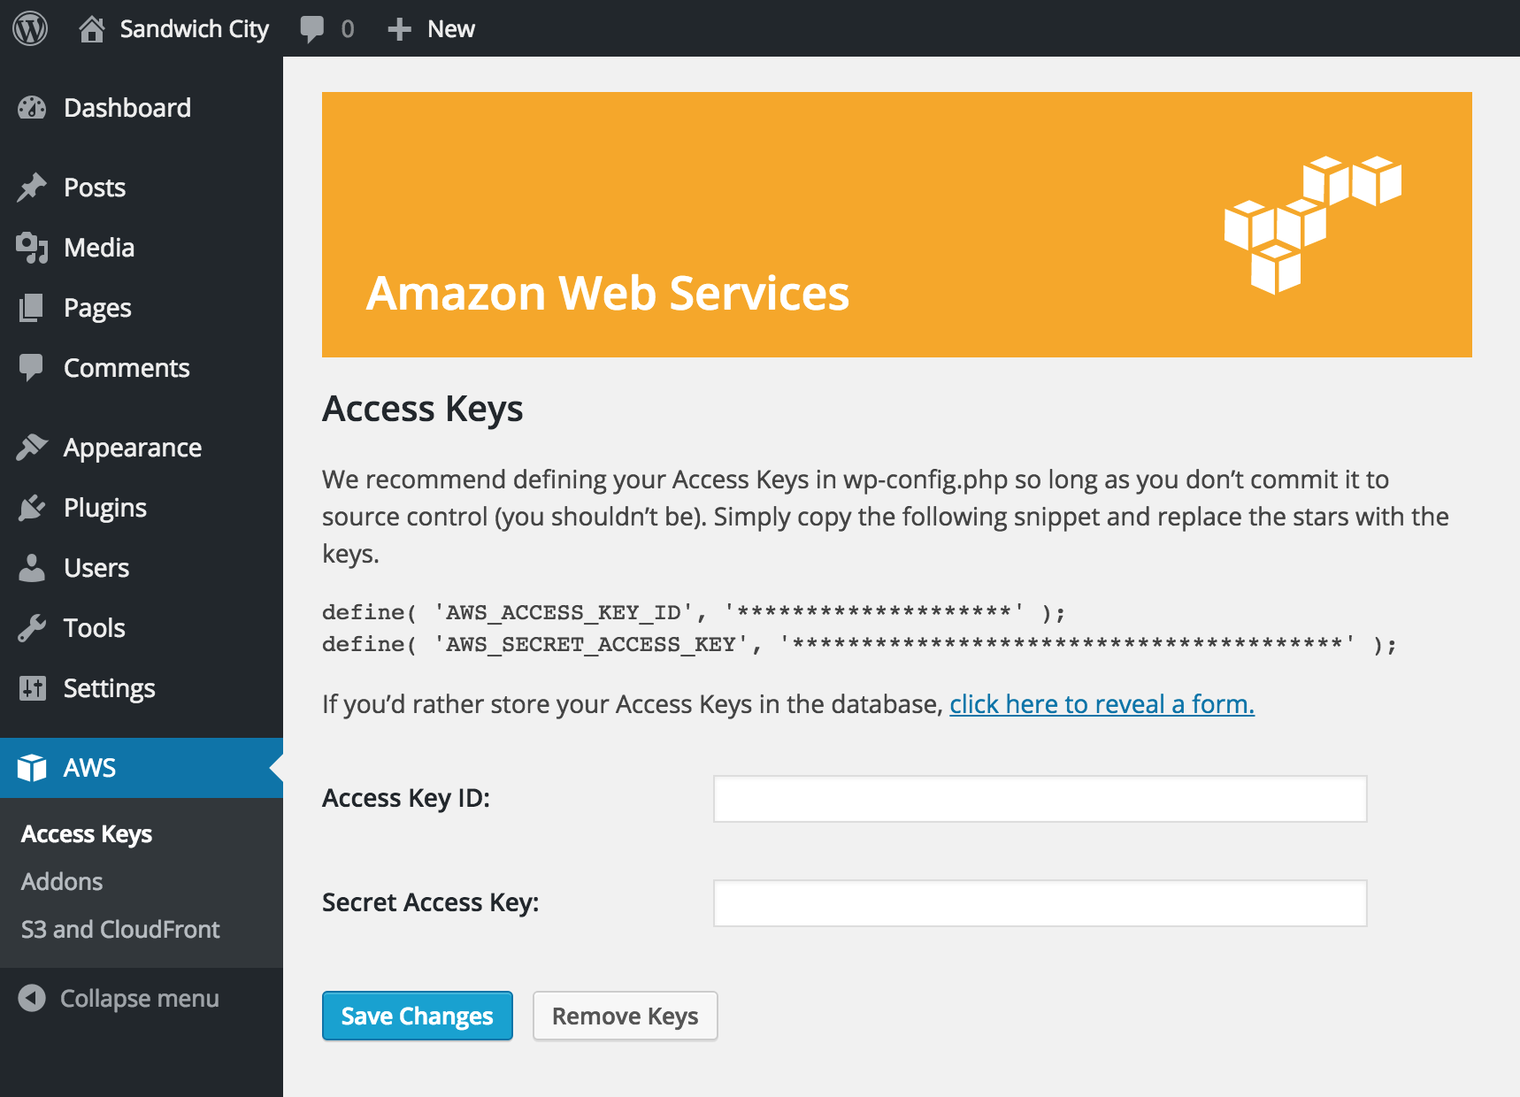Click the WordPress logo icon

(29, 27)
